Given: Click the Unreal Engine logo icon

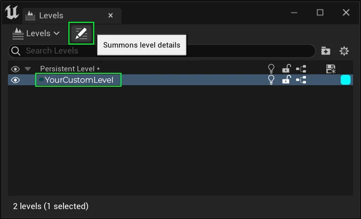Looking at the screenshot, I should click(x=12, y=13).
